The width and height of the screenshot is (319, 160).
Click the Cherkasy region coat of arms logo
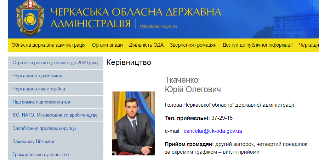pos(30,18)
